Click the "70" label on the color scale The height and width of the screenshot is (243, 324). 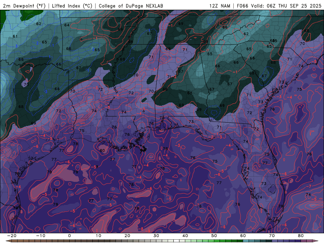tap(272, 236)
